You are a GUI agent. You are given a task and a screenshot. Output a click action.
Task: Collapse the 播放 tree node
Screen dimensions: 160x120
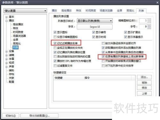pos(6,21)
